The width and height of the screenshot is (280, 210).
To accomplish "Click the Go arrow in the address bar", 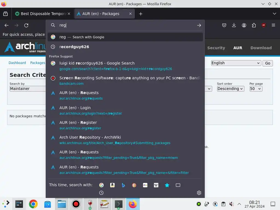I will pos(199,25).
